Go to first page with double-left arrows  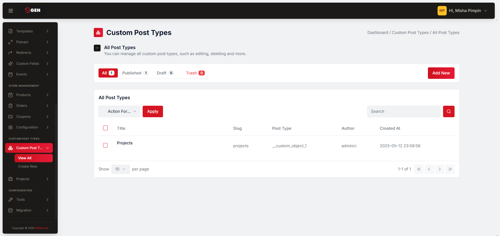[x=419, y=169]
